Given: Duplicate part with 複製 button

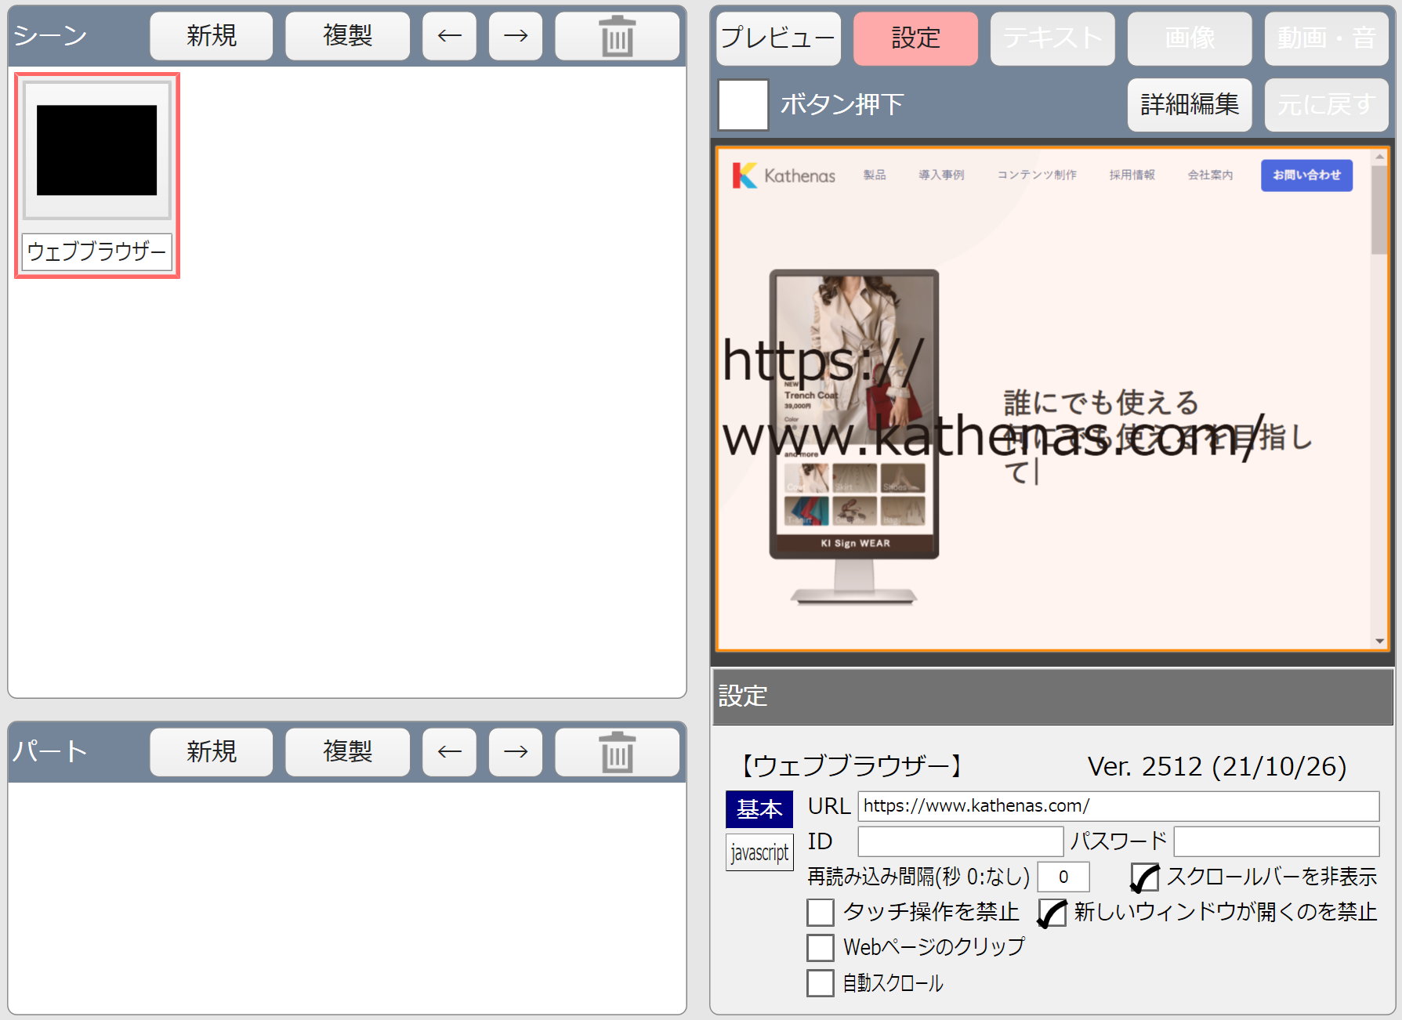Looking at the screenshot, I should point(347,752).
